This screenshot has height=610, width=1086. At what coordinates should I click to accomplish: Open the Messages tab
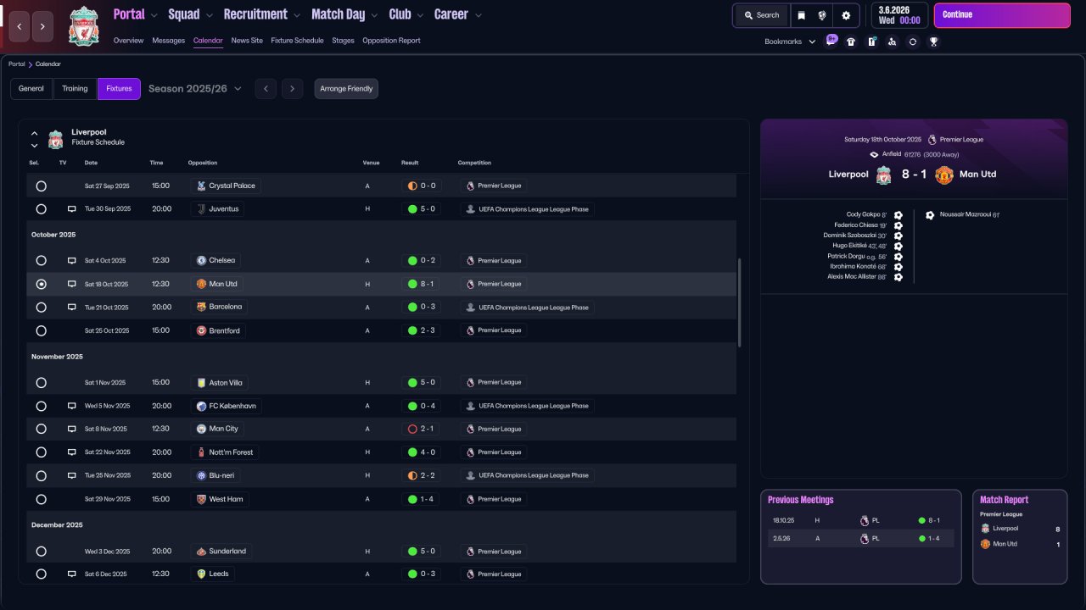[x=168, y=41]
